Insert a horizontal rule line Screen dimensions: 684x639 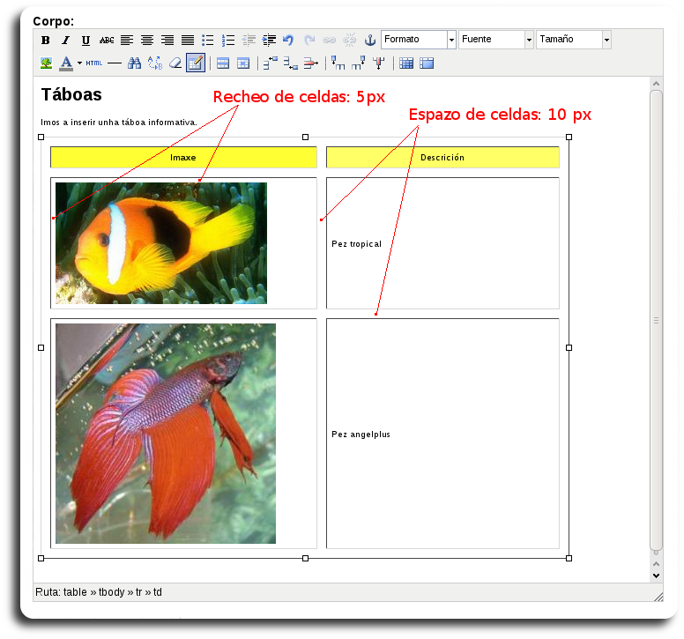[x=115, y=63]
